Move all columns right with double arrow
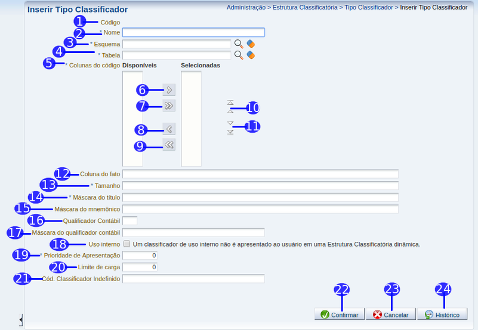The height and width of the screenshot is (330, 478). [x=169, y=105]
